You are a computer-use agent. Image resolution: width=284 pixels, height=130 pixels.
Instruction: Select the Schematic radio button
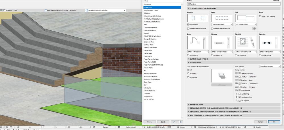click(188, 73)
